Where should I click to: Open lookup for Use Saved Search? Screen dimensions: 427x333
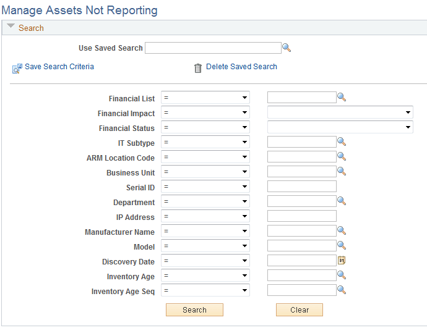coord(287,48)
